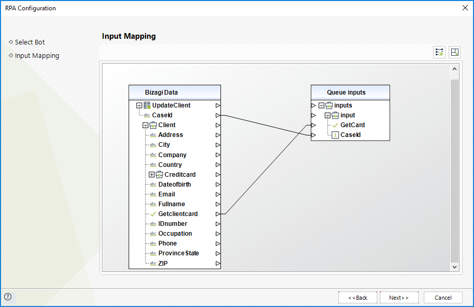The image size is (474, 307).
Task: Click the scrollbar down arrow
Action: click(454, 267)
